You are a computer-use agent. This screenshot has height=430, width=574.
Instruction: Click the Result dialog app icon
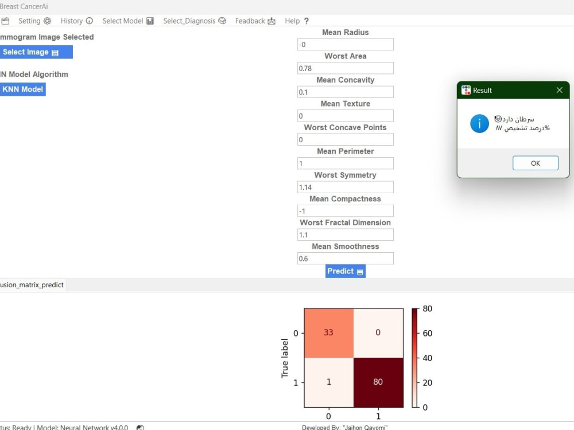coord(466,90)
